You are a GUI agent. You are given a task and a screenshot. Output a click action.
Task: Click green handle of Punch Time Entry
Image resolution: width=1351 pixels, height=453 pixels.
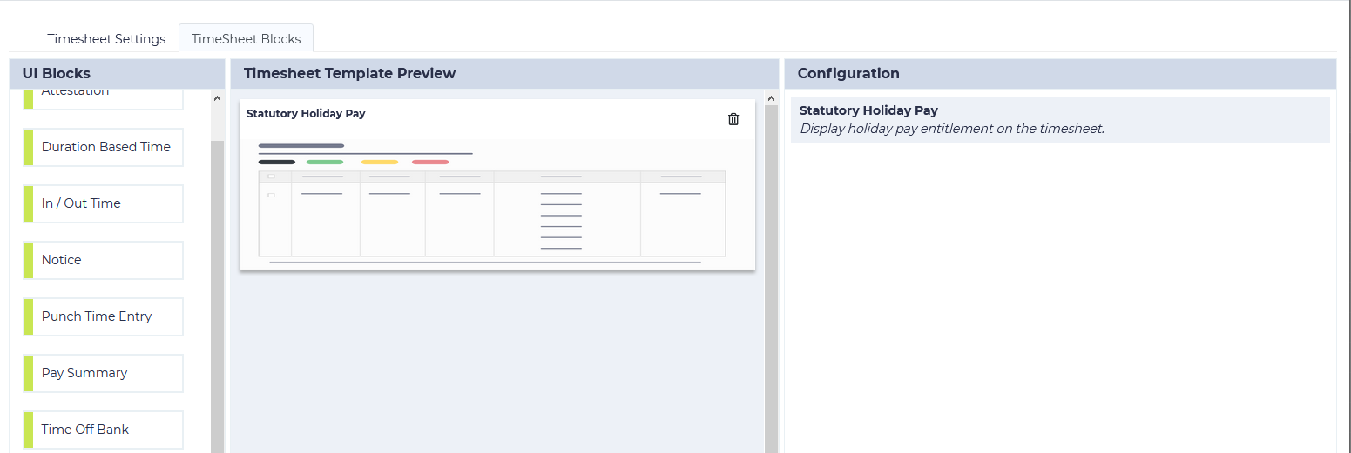tap(29, 316)
